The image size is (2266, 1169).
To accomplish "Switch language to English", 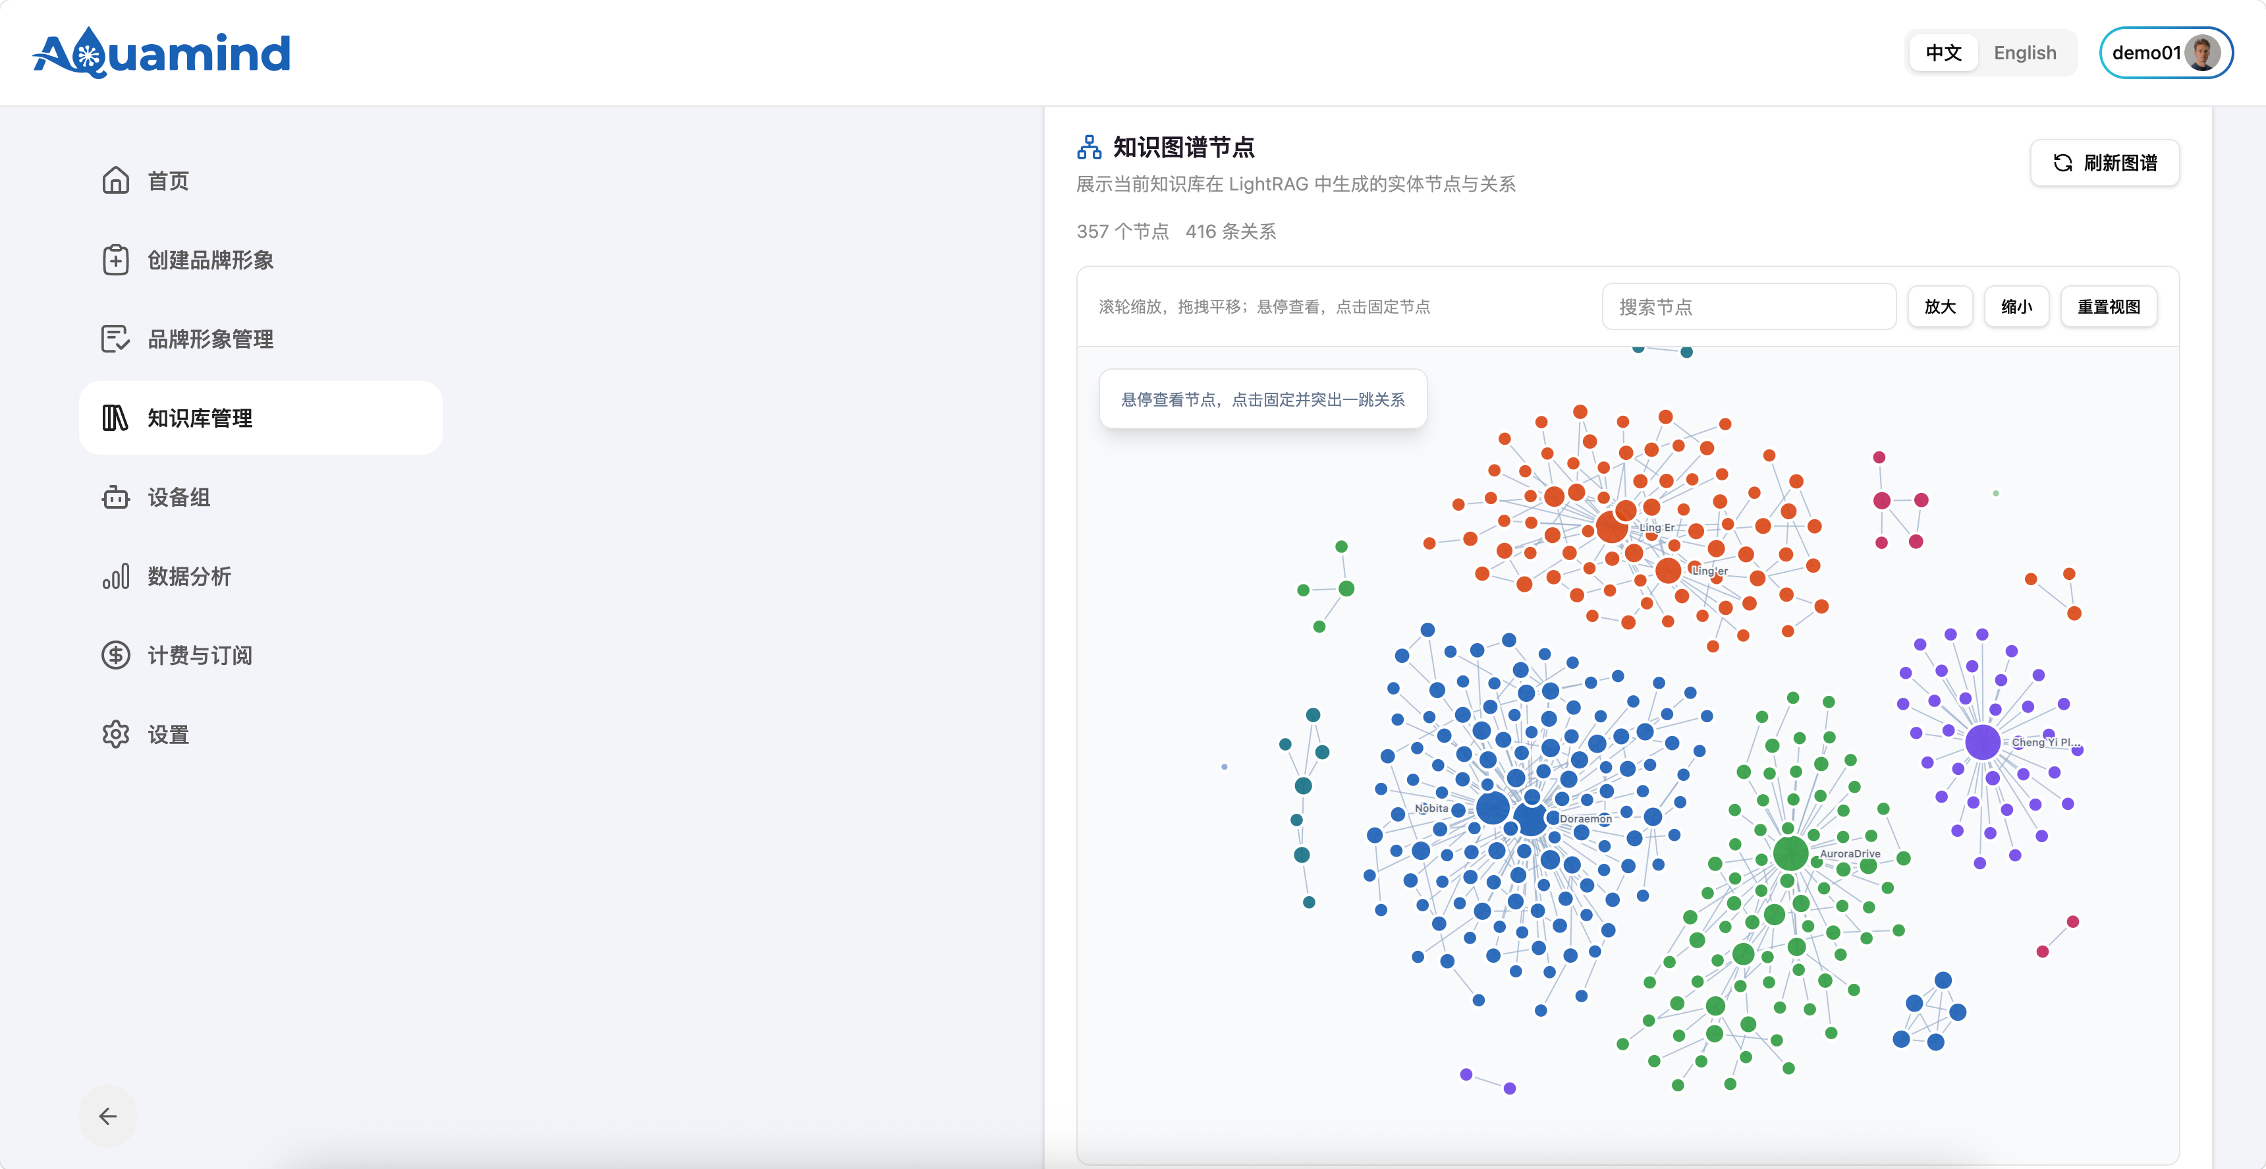I will click(2024, 53).
